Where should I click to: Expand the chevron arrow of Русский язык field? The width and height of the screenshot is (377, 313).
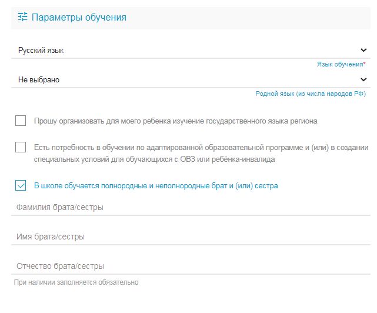point(363,50)
